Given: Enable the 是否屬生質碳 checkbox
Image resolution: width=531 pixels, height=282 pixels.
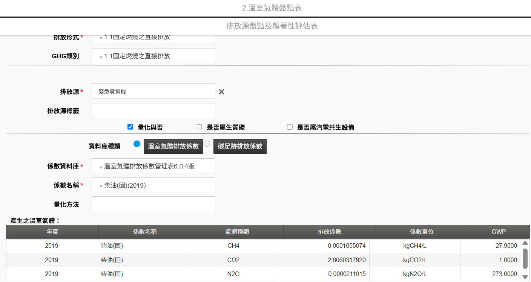Looking at the screenshot, I should [200, 127].
